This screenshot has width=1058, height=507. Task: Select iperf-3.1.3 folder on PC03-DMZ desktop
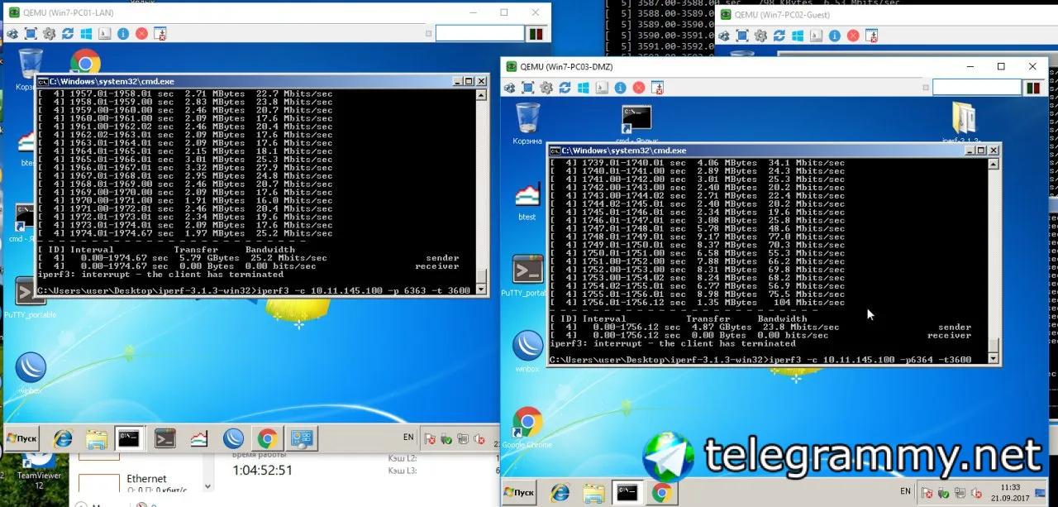963,122
